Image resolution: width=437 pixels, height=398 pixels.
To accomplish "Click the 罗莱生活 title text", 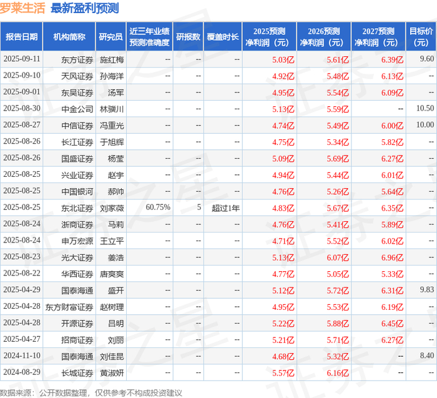I will pyautogui.click(x=22, y=8).
